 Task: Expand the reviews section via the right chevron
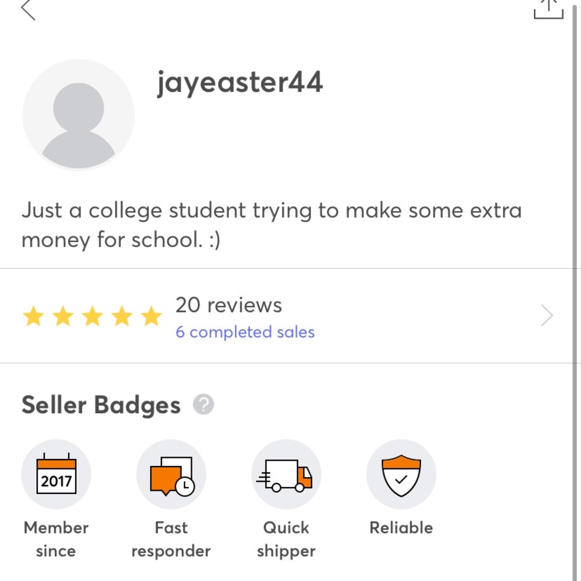(x=546, y=315)
